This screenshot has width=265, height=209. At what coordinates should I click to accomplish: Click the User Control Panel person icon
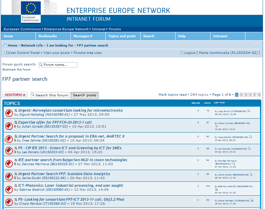6,53
